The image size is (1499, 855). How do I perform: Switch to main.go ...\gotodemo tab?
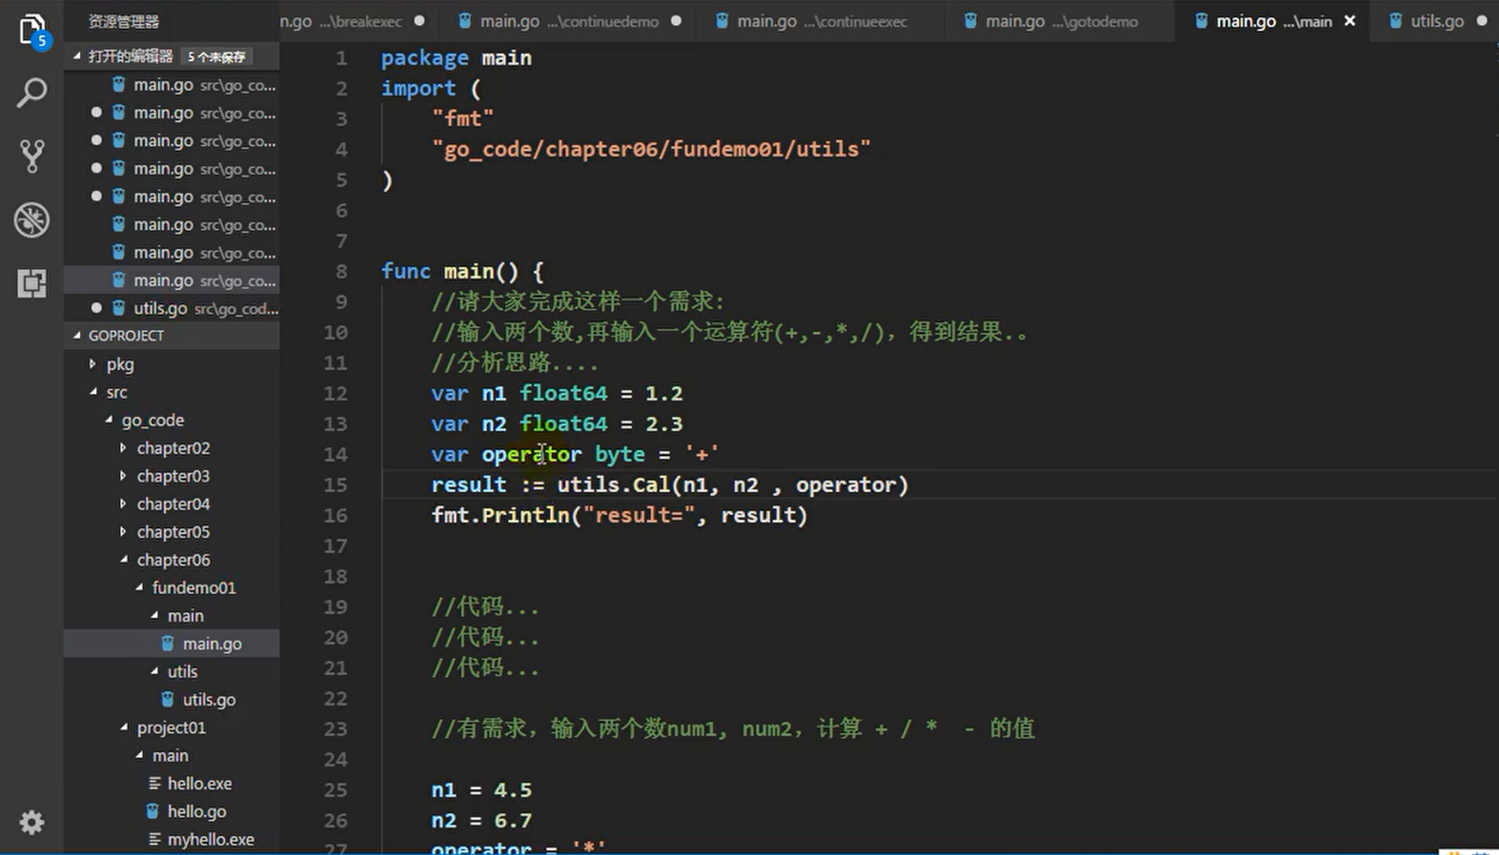[1060, 21]
